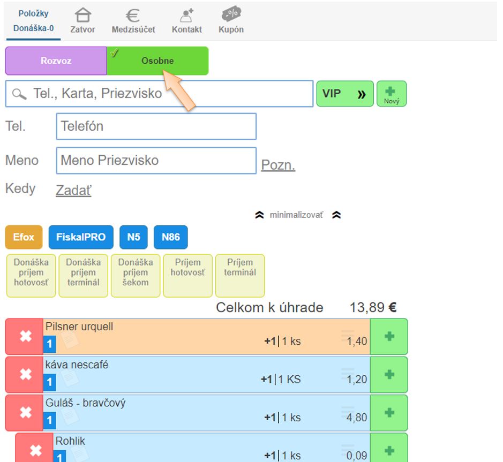The width and height of the screenshot is (503, 462).
Task: Add one more Guláš - bravčový
Action: [389, 412]
